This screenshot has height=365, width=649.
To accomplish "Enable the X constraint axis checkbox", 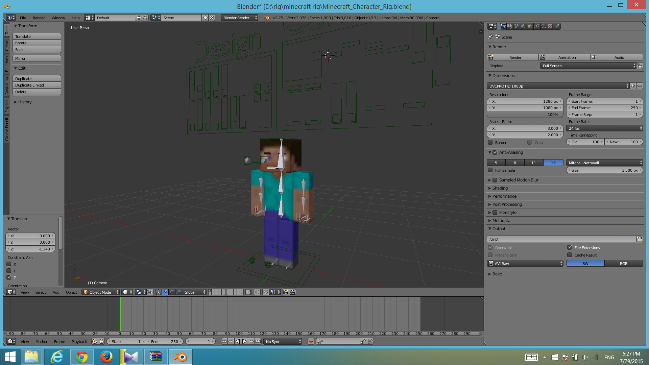I will pos(9,264).
